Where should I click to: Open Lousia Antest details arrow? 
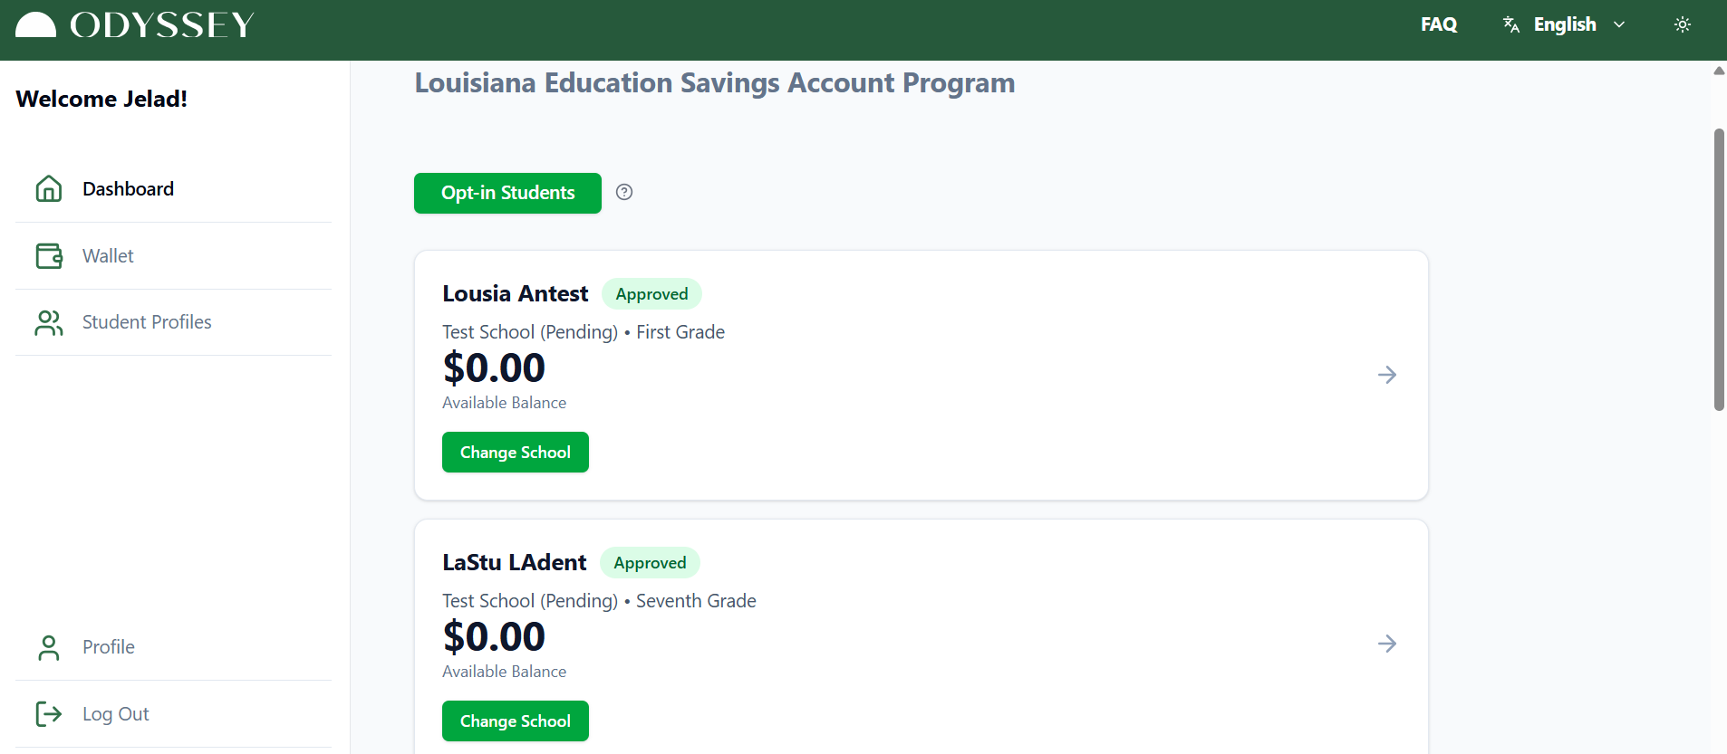pyautogui.click(x=1387, y=375)
